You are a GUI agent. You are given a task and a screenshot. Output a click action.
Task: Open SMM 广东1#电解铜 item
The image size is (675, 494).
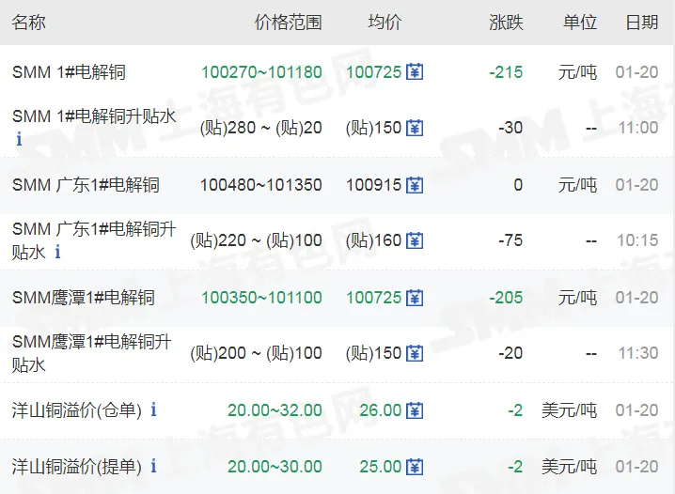86,185
